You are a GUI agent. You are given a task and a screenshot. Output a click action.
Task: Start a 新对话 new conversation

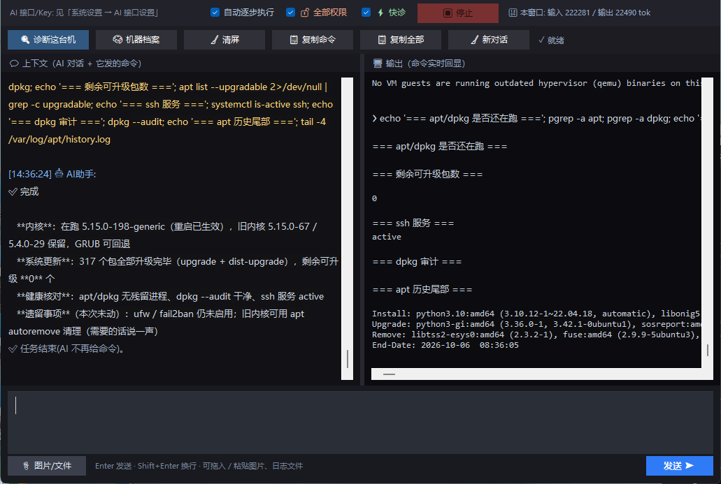[489, 40]
